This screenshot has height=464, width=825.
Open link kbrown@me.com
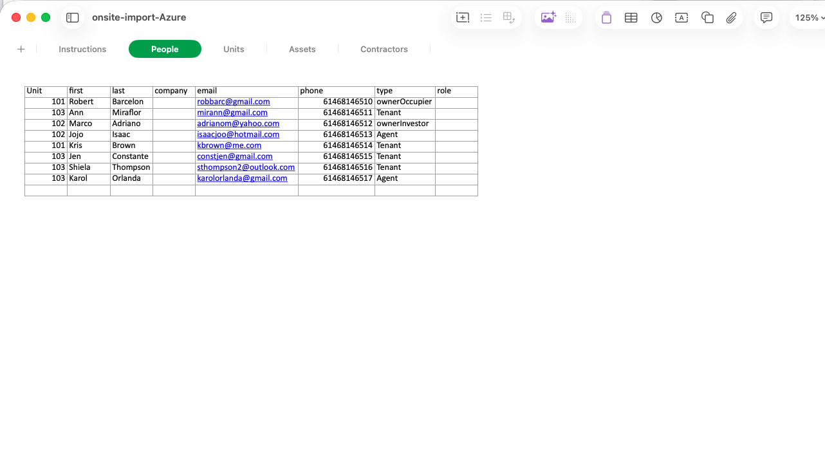(229, 145)
